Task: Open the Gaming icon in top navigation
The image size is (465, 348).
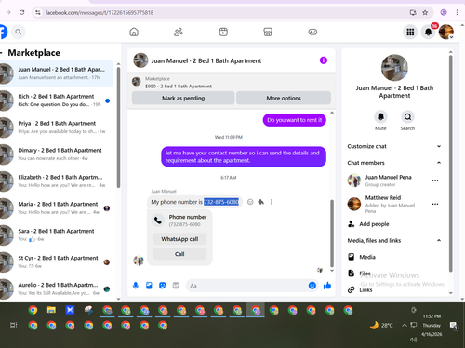Action: 312,32
